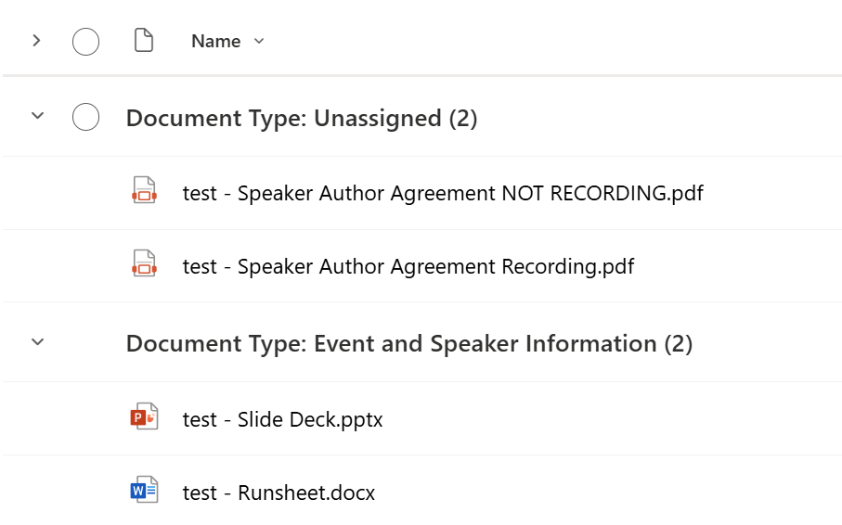Open the Name column sort dropdown

point(259,41)
